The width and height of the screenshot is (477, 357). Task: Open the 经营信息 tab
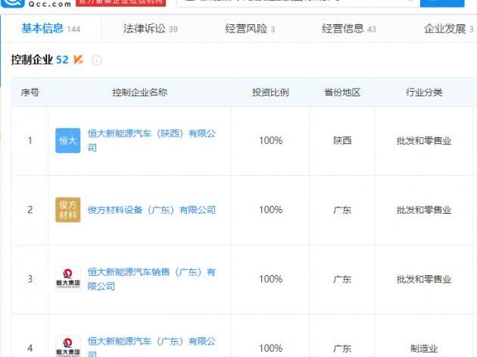click(349, 29)
